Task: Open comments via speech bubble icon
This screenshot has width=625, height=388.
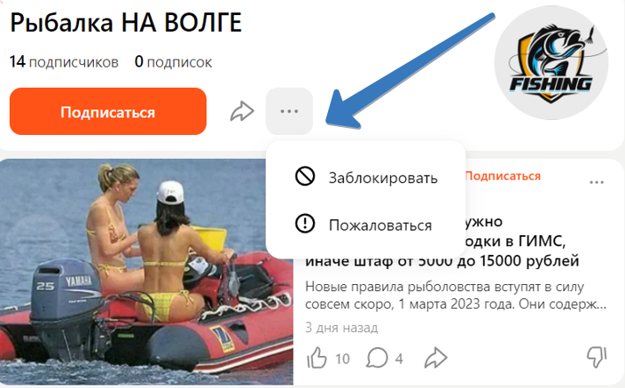Action: point(377,357)
